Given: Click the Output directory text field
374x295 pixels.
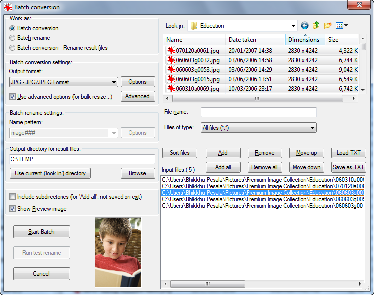Looking at the screenshot, I should [82, 159].
